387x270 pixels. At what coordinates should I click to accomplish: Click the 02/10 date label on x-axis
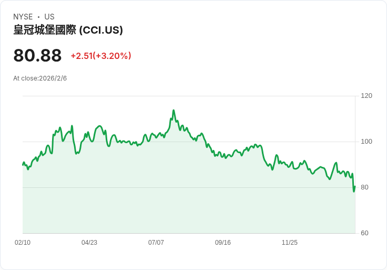point(23,243)
